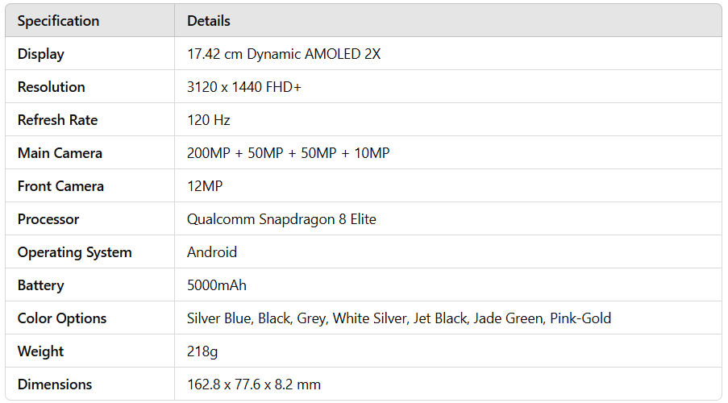Click the Android value cell

point(212,252)
